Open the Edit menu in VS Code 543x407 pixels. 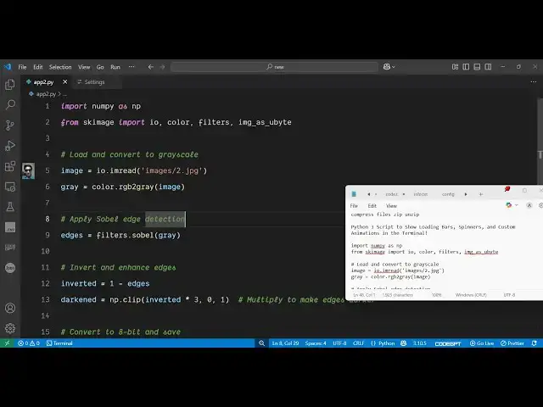click(38, 67)
